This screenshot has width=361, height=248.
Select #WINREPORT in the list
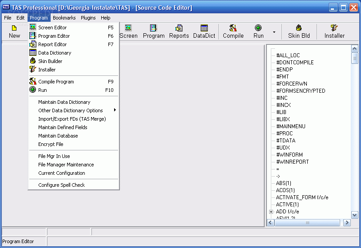pyautogui.click(x=292, y=162)
